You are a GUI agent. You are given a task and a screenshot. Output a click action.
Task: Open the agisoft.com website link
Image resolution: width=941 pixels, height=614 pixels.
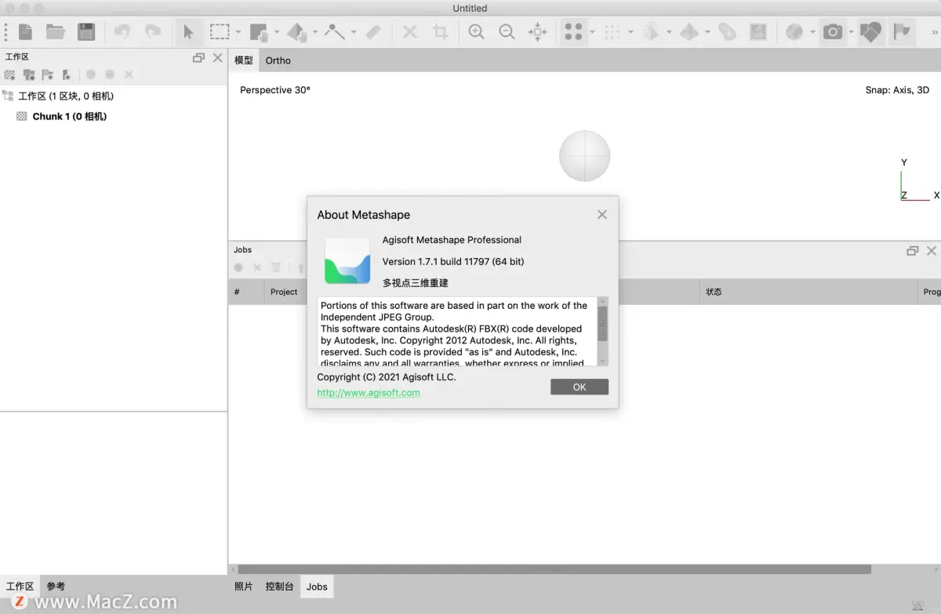tap(368, 393)
